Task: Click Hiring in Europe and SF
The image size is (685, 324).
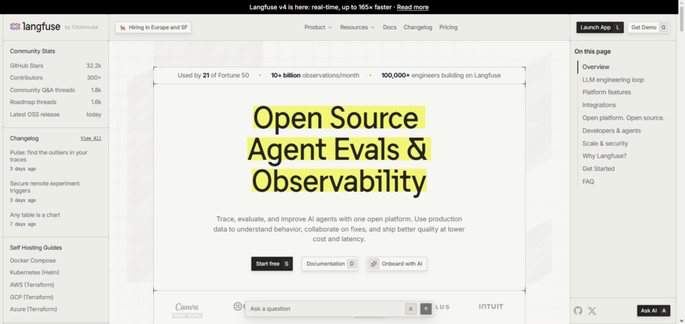Action: [153, 27]
